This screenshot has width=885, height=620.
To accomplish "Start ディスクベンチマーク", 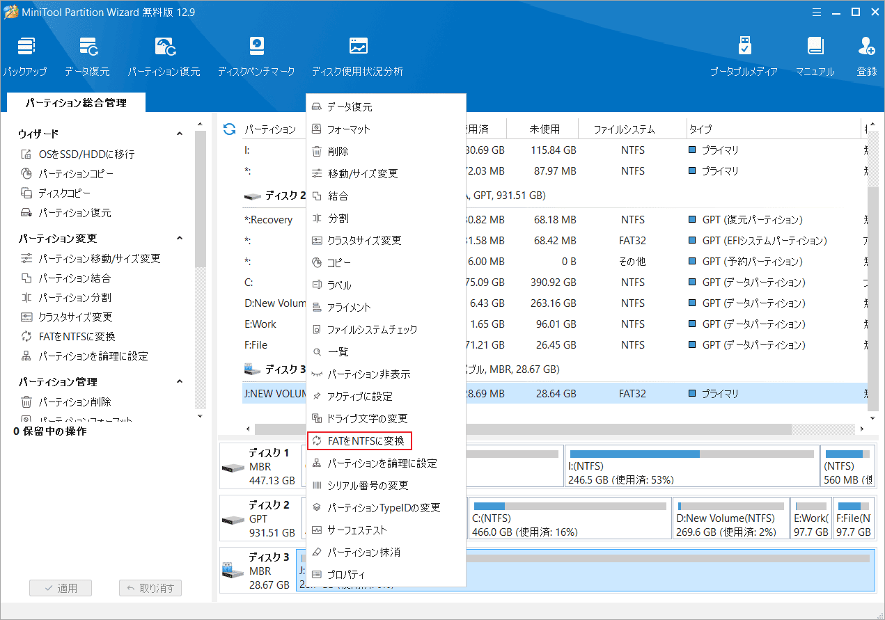I will pos(256,56).
